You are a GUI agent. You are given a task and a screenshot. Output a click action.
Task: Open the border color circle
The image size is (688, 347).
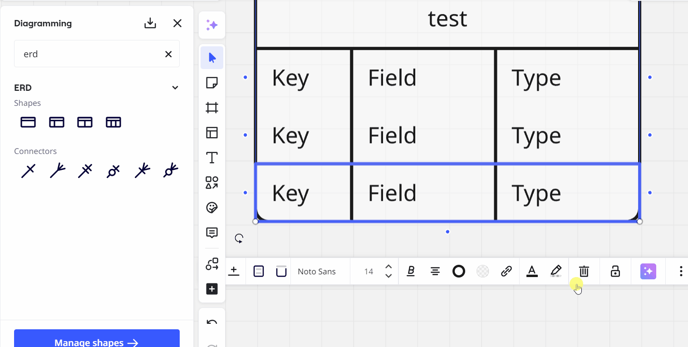tap(459, 271)
